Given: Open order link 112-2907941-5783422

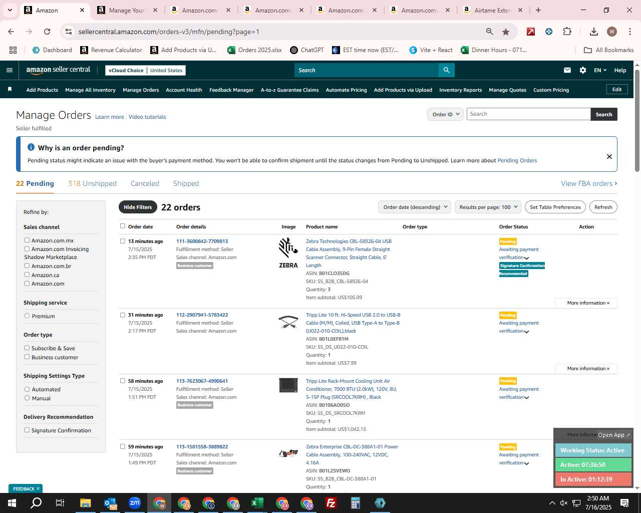Looking at the screenshot, I should (202, 315).
